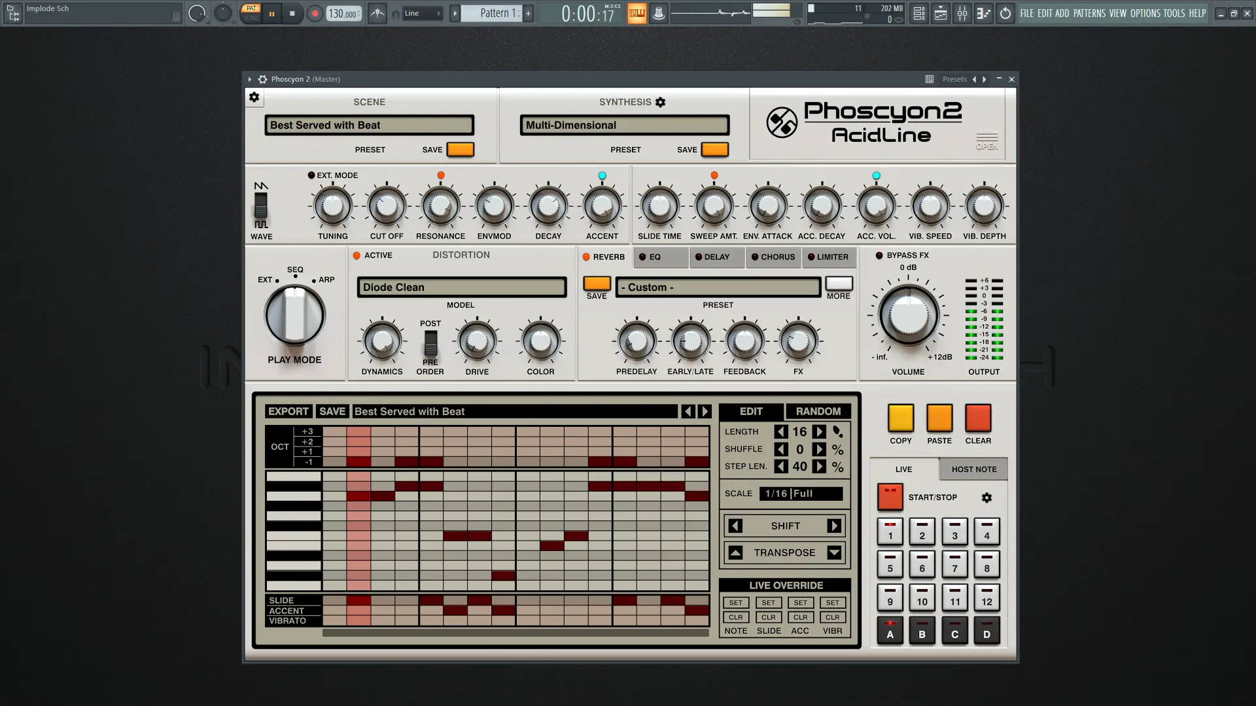The width and height of the screenshot is (1256, 706).
Task: Enable the Bypass FX toggle
Action: tap(879, 256)
